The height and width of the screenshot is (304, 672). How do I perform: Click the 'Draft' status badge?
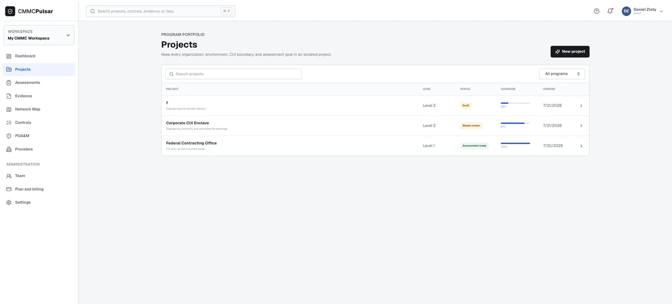[466, 106]
